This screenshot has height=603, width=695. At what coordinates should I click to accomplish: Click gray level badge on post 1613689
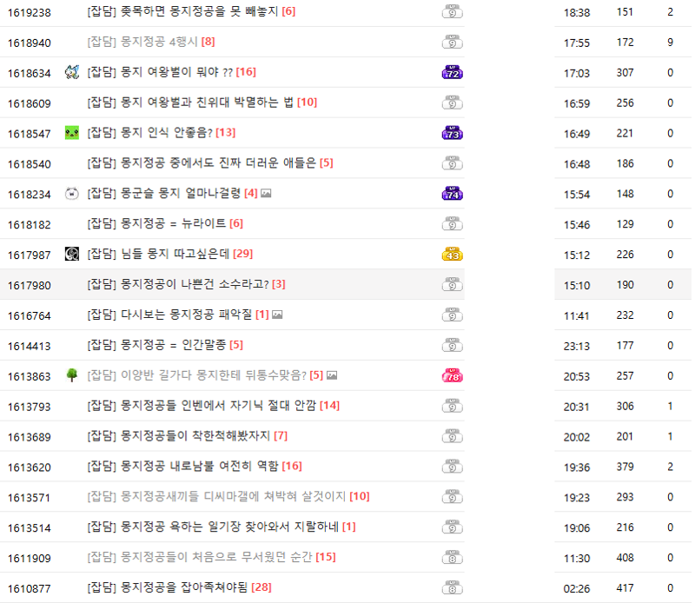coord(452,436)
